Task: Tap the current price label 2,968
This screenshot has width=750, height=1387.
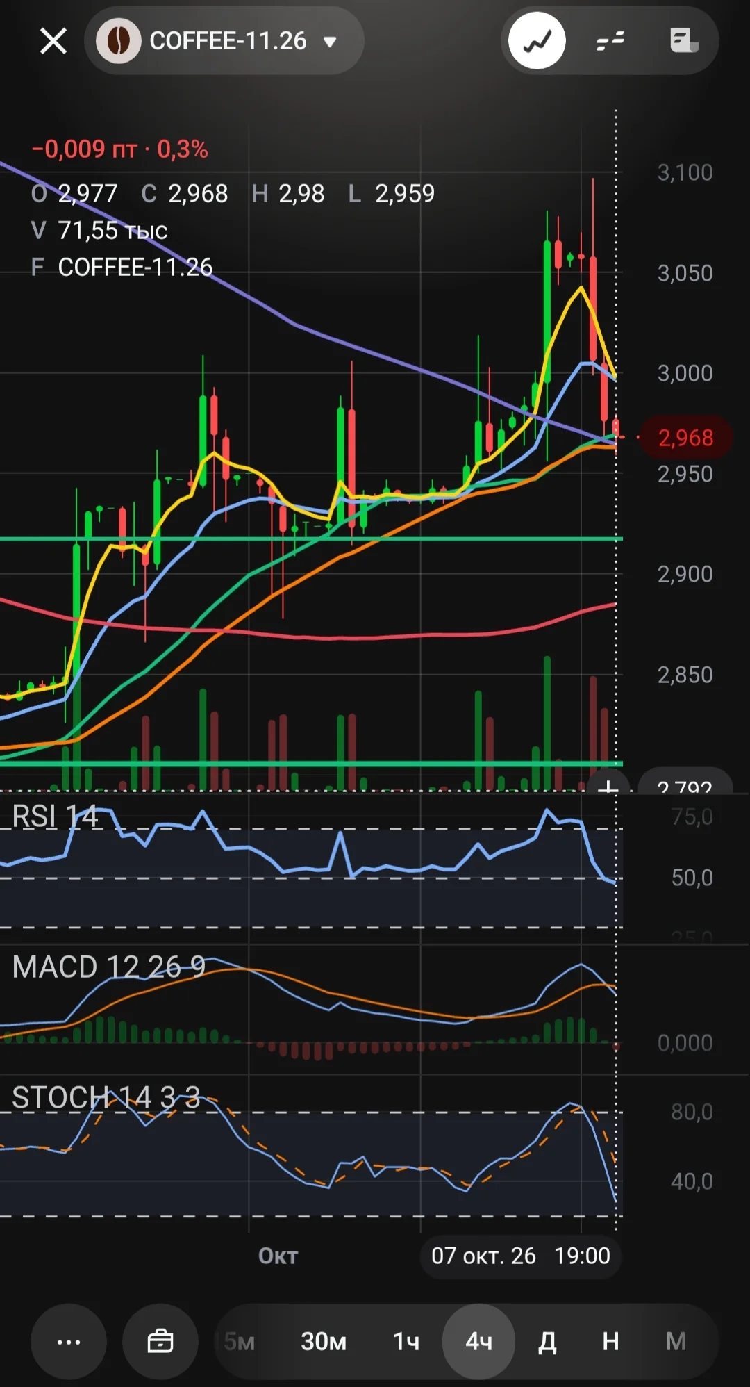Action: 685,438
